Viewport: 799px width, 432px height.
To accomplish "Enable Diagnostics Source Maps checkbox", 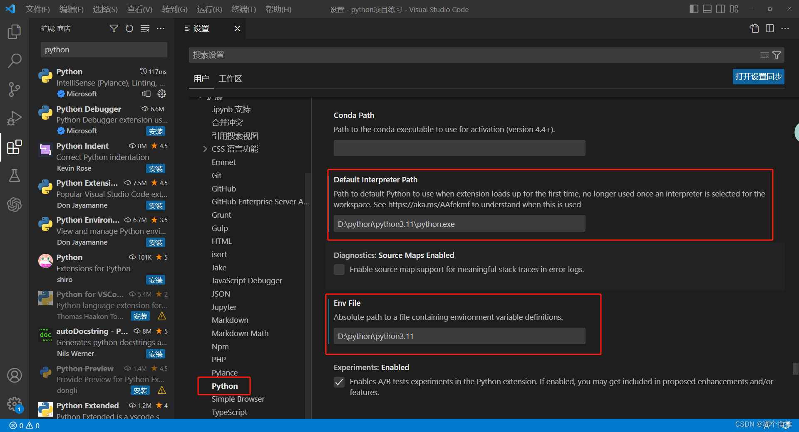I will [x=339, y=270].
